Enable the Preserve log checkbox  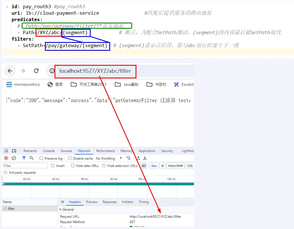coord(41,158)
